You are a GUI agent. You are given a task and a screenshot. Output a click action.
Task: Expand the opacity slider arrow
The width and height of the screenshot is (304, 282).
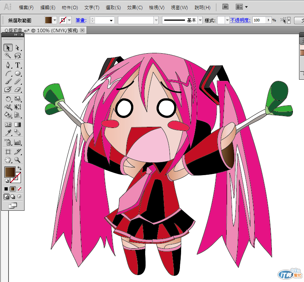268,20
